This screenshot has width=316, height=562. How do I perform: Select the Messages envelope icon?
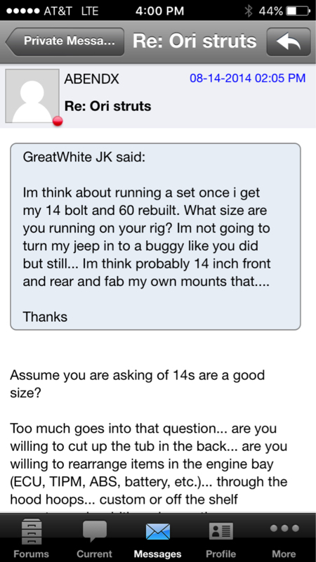click(157, 532)
